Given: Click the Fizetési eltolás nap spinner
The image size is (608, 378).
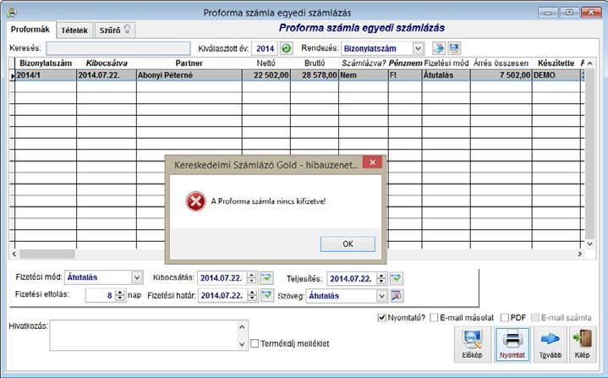Looking at the screenshot, I should coord(120,295).
